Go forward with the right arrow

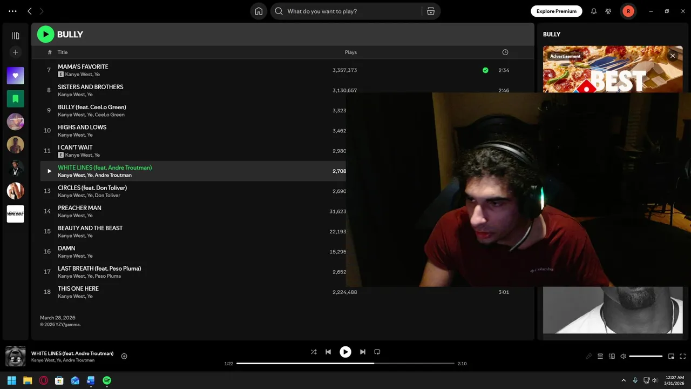(42, 11)
